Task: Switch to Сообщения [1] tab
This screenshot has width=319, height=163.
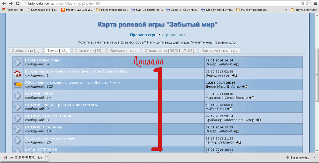Action: click(26, 51)
